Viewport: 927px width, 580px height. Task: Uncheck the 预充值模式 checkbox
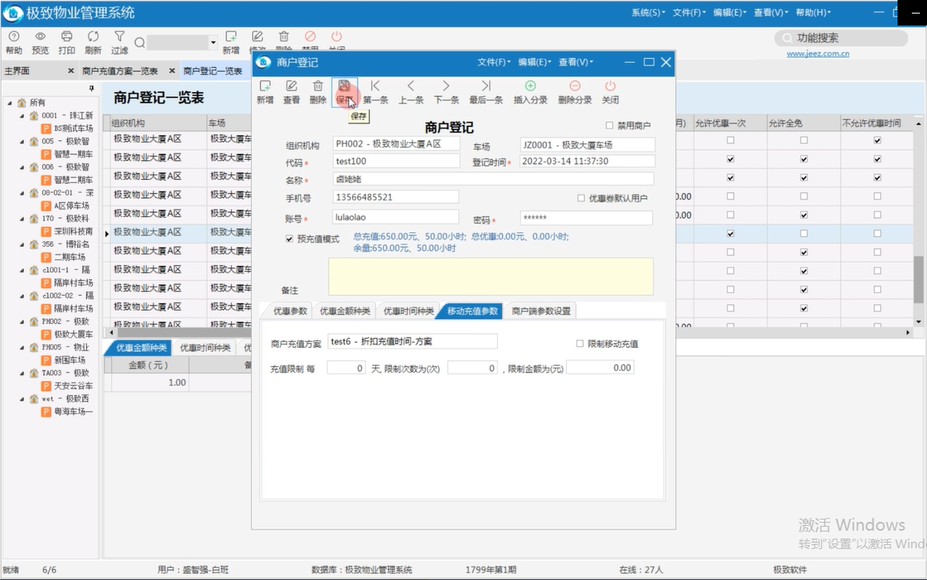[x=290, y=239]
